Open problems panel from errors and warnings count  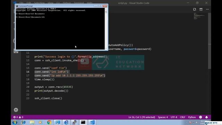[x=18, y=117]
